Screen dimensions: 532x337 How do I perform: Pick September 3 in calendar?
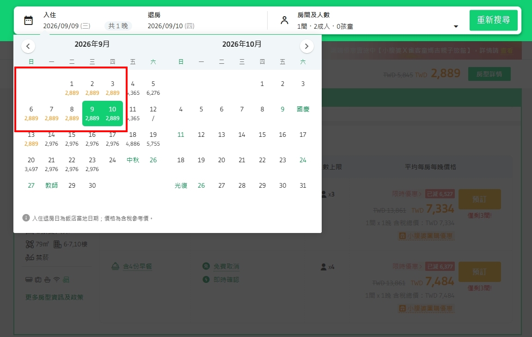pyautogui.click(x=112, y=88)
